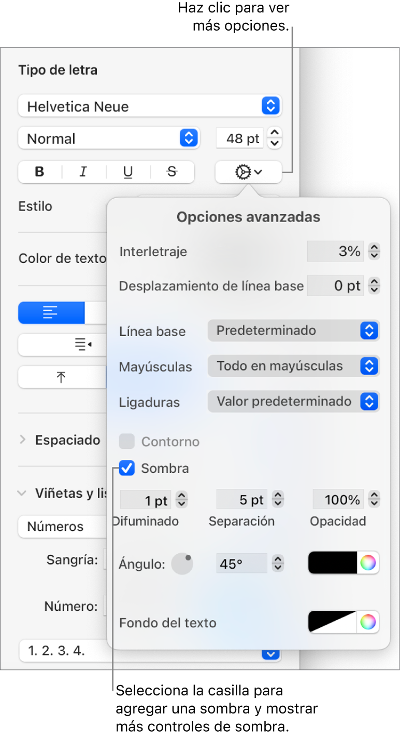Click the Bold formatting button
This screenshot has height=741, width=400.
point(40,172)
